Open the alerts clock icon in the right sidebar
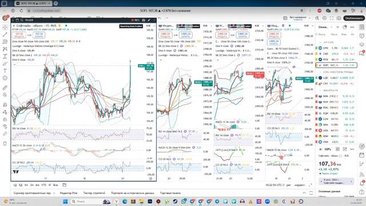366x206 pixels. tap(361, 35)
